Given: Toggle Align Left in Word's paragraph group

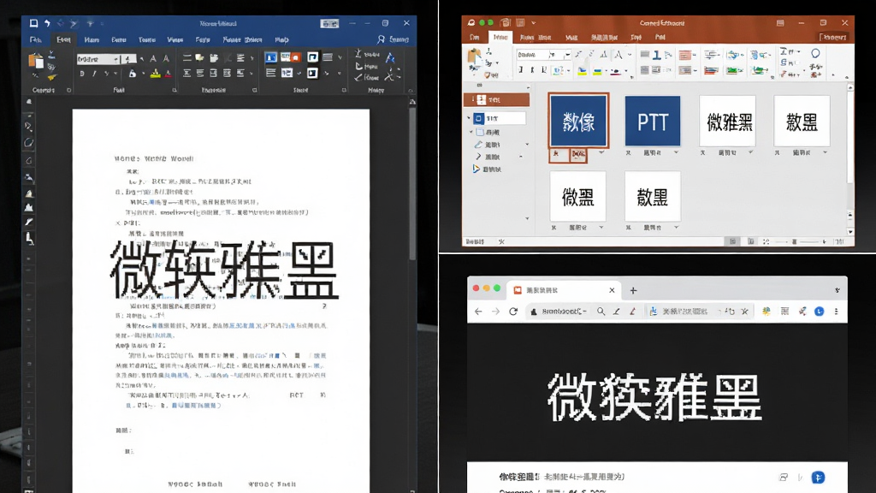Looking at the screenshot, I should (187, 74).
